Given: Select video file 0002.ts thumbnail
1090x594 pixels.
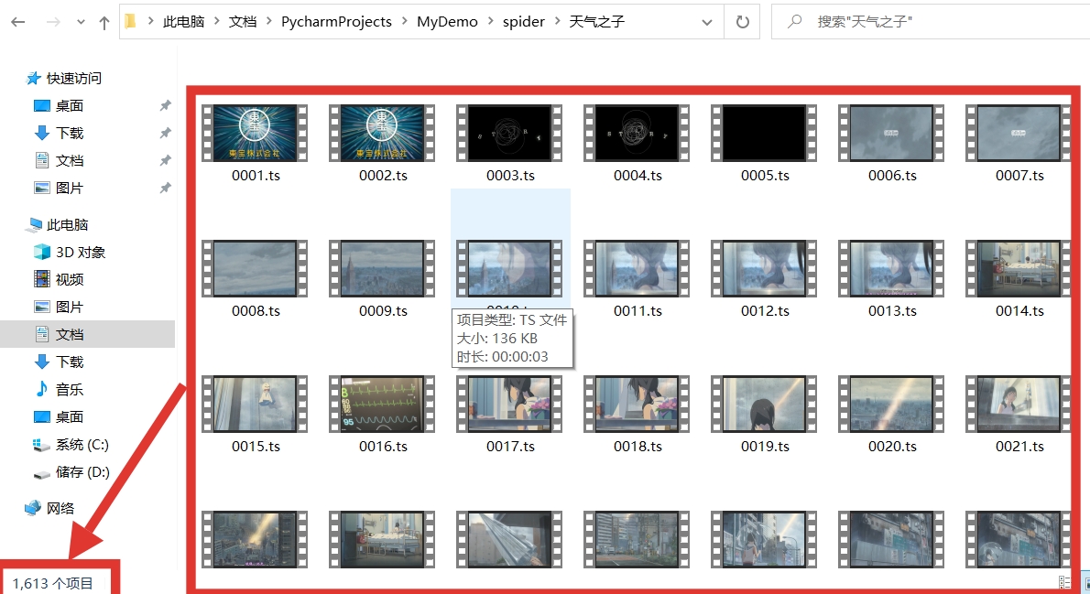Looking at the screenshot, I should pos(382,134).
